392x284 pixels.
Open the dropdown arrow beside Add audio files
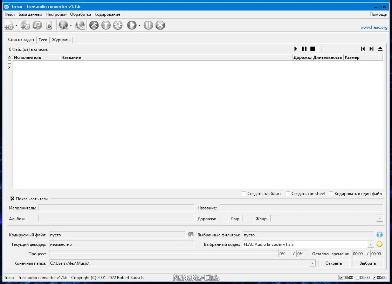16,25
